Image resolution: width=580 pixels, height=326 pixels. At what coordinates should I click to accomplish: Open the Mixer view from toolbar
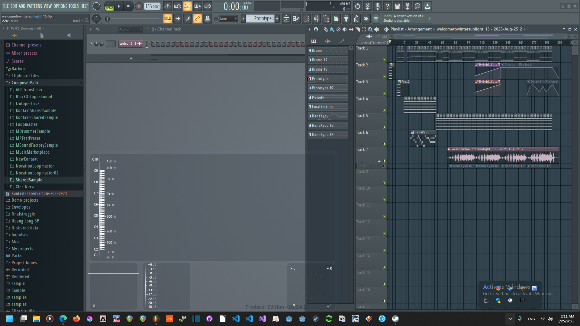316,19
